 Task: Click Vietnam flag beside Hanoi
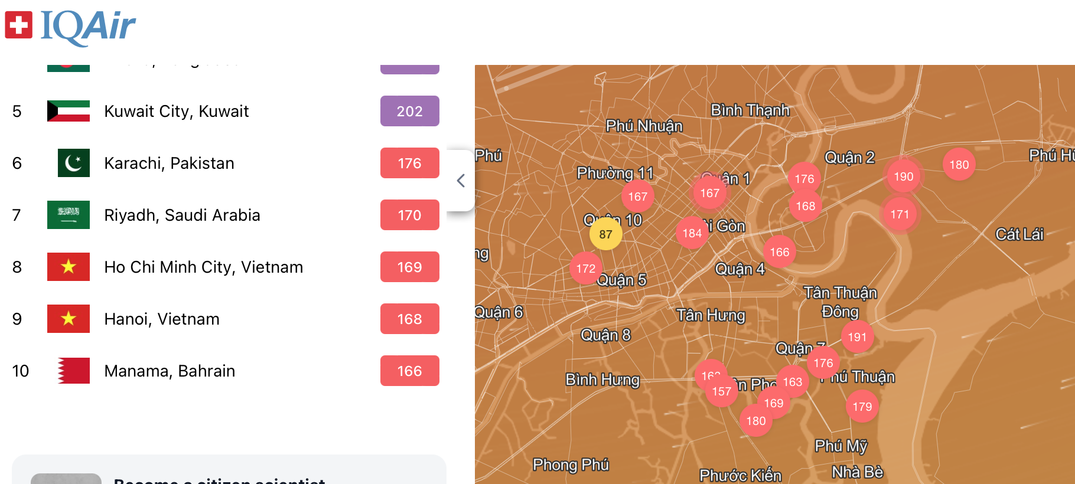pyautogui.click(x=69, y=319)
